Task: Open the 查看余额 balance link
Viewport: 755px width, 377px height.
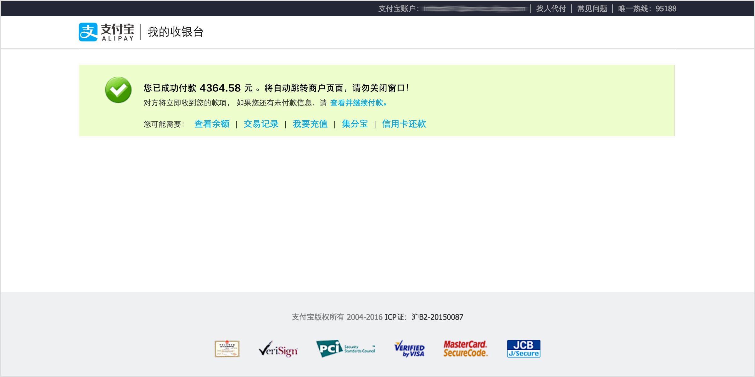Action: coord(212,124)
